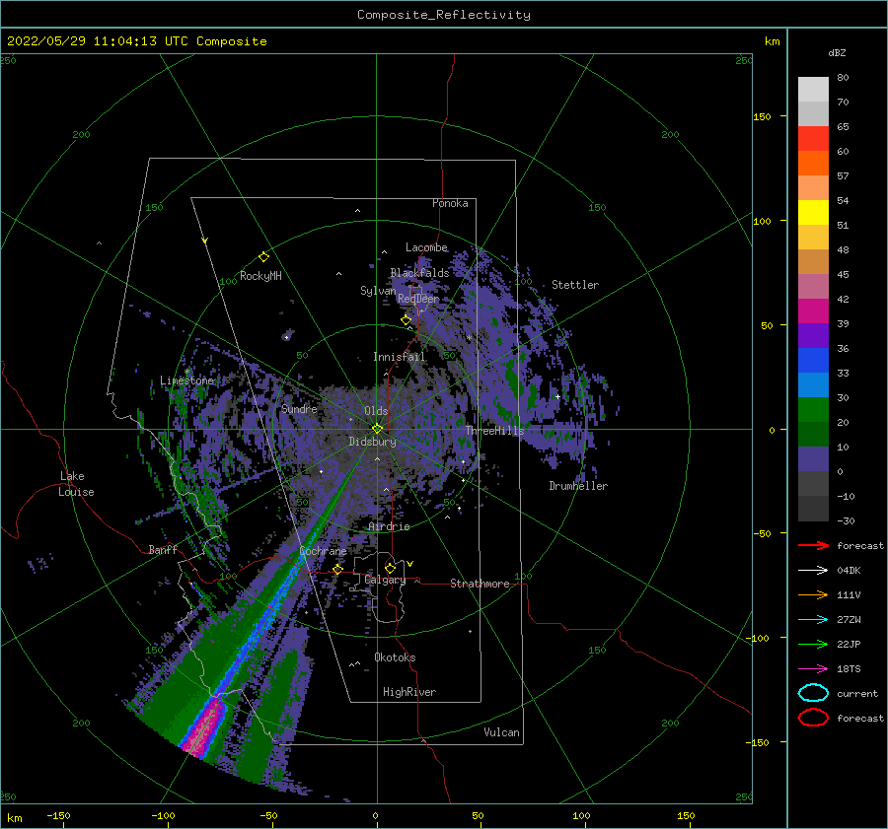
Task: Click the white 04DK arrow legend icon
Action: pyautogui.click(x=813, y=570)
